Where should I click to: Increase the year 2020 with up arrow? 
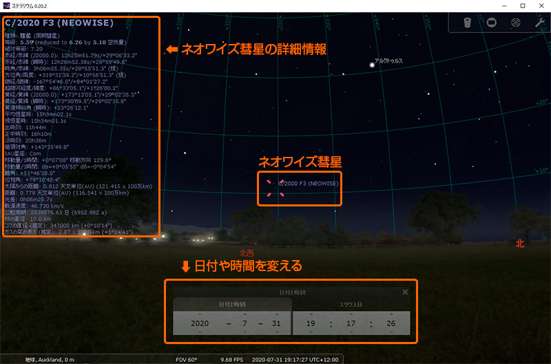click(x=200, y=314)
